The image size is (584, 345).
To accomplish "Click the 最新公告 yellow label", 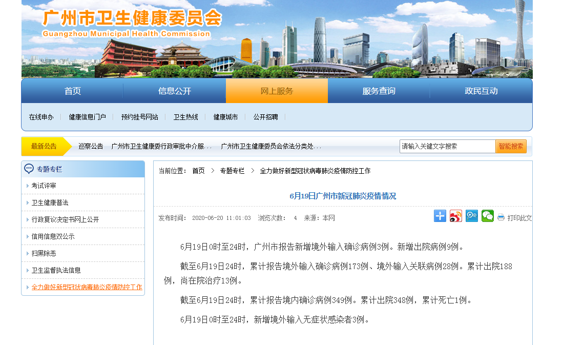I will tap(44, 147).
